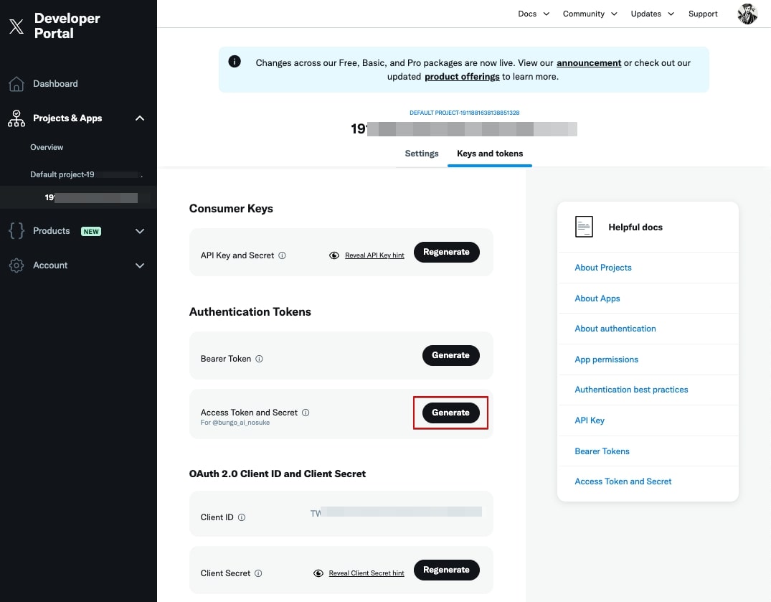Open the App permissions doc
The height and width of the screenshot is (602, 771).
(606, 359)
